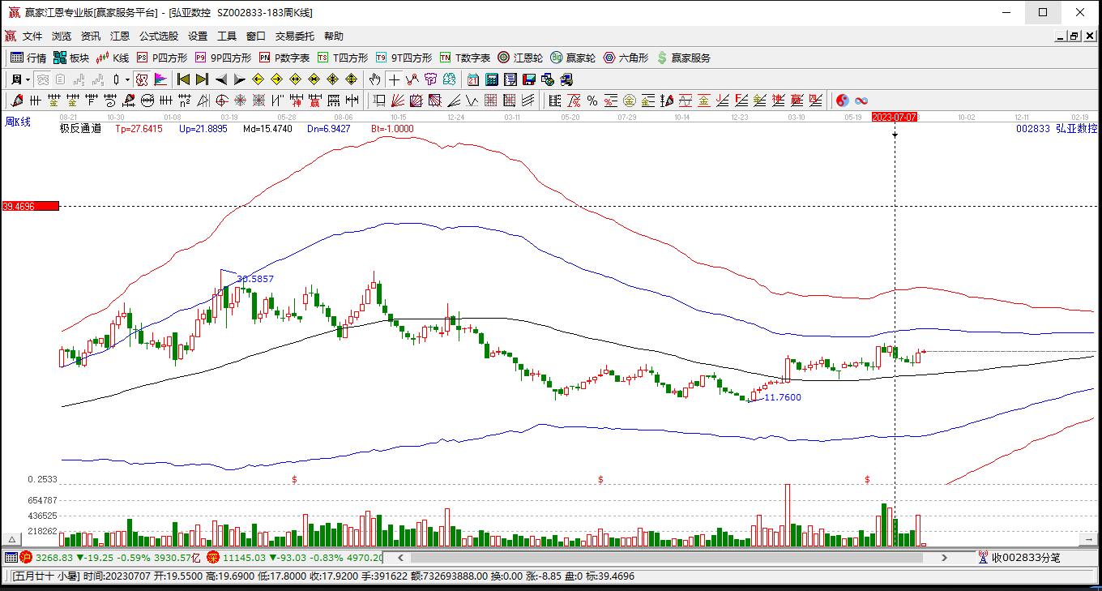1102x591 pixels.
Task: Jump to the last K-line bar
Action: coord(203,79)
